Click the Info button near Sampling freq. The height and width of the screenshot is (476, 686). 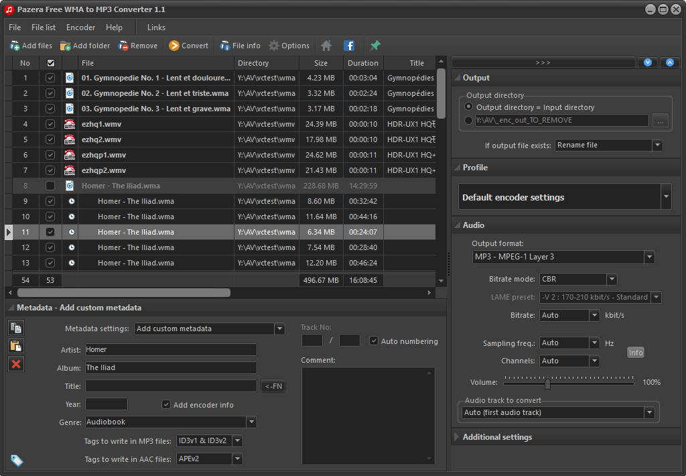pyautogui.click(x=636, y=353)
